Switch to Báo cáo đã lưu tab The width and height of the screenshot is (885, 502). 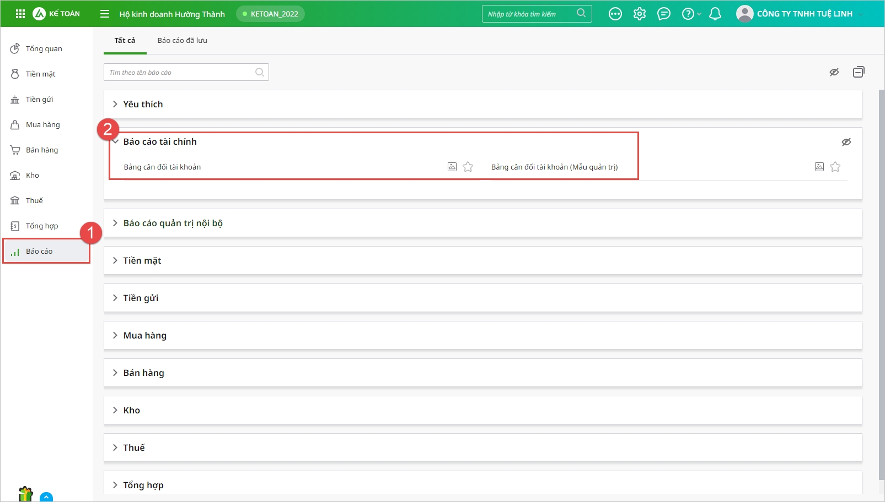pyautogui.click(x=182, y=40)
